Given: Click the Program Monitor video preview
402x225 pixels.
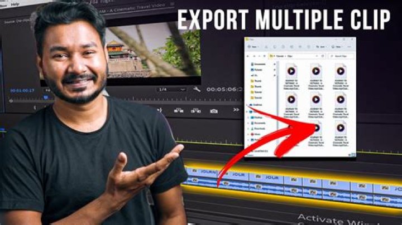Looking at the screenshot, I should pos(154,50).
